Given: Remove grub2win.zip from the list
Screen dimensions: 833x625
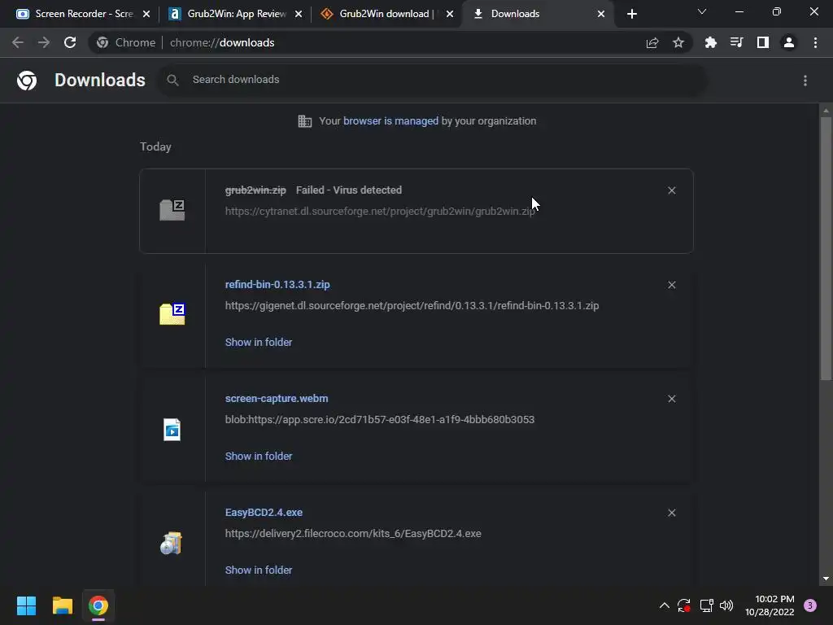Looking at the screenshot, I should coord(671,190).
